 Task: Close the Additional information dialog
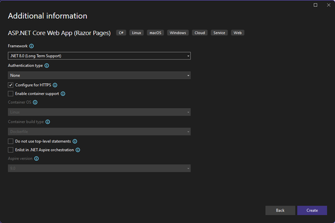[329, 5]
